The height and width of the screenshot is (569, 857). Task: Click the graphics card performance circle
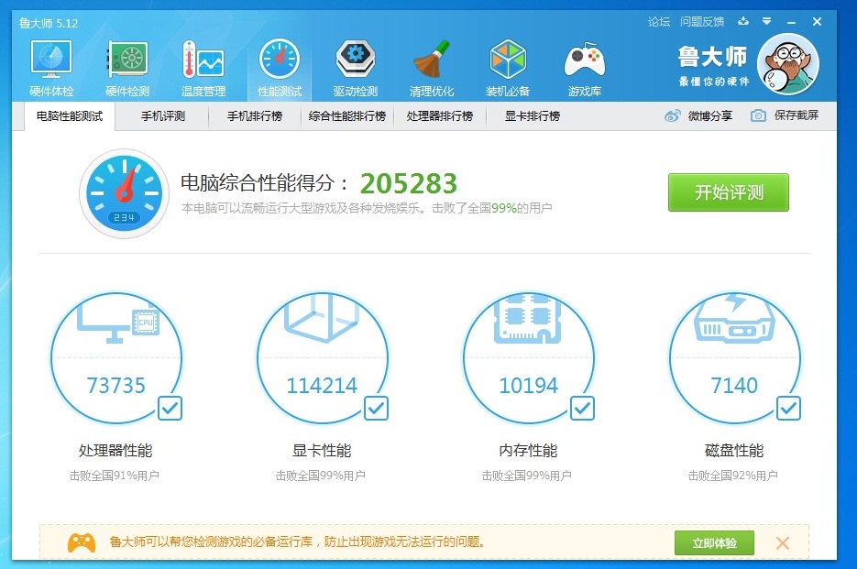322,358
